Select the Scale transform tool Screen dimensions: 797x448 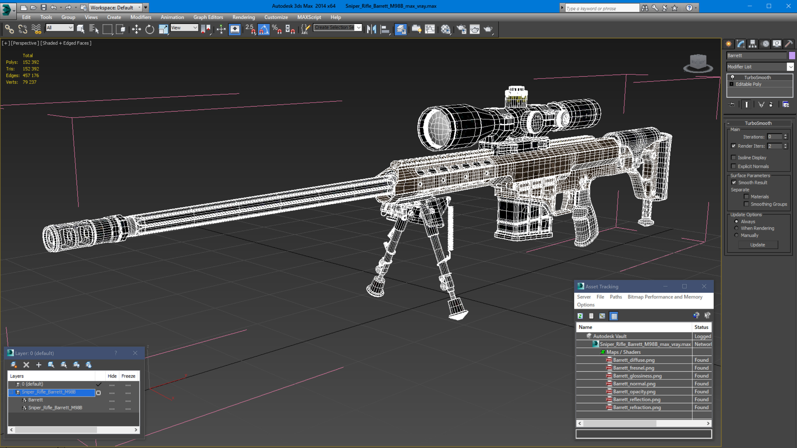click(163, 29)
